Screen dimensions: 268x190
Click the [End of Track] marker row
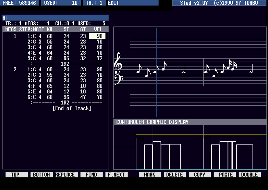(x=72, y=108)
